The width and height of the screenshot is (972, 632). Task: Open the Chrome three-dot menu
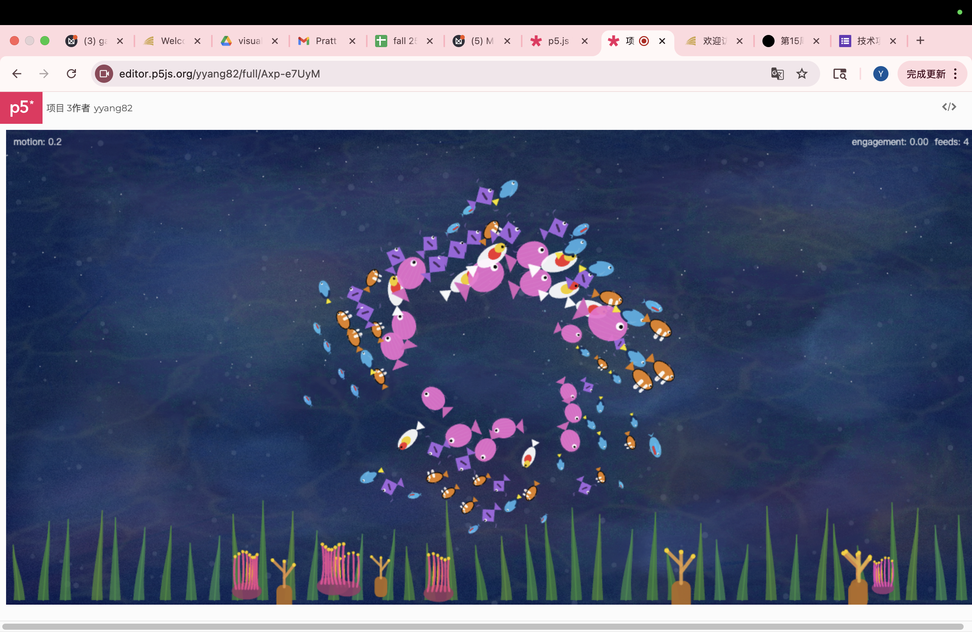[x=955, y=74]
